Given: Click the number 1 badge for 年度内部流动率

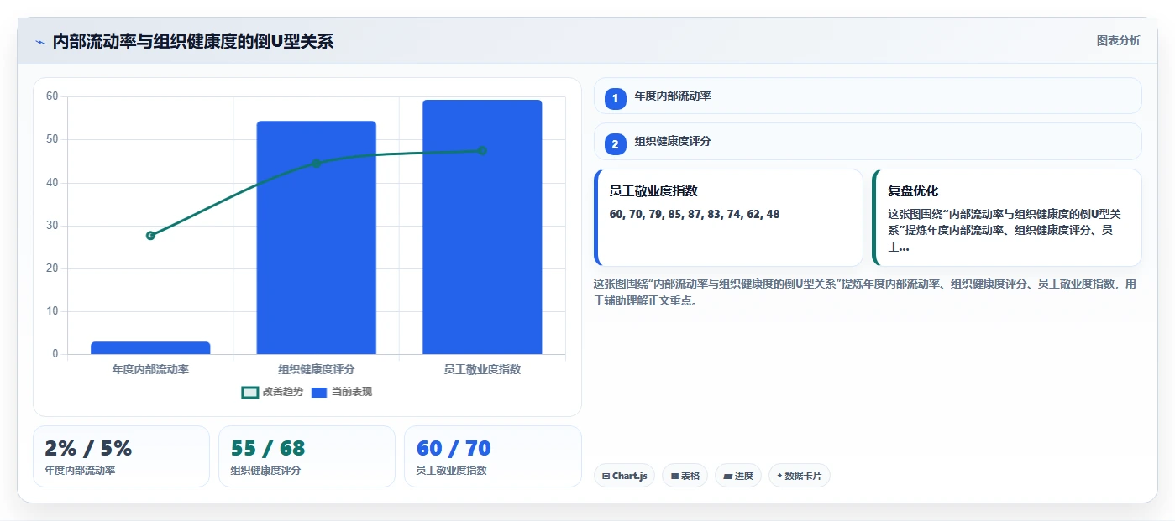Looking at the screenshot, I should (615, 98).
